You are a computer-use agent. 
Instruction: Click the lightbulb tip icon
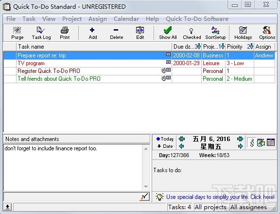[x=159, y=197]
